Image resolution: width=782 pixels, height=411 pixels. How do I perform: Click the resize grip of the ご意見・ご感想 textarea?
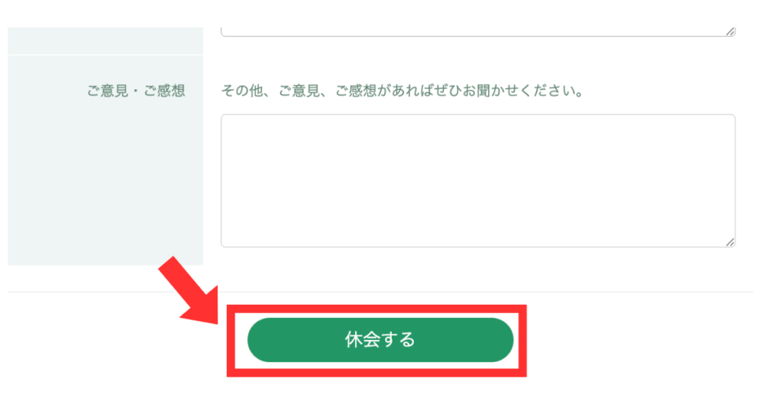[x=730, y=242]
